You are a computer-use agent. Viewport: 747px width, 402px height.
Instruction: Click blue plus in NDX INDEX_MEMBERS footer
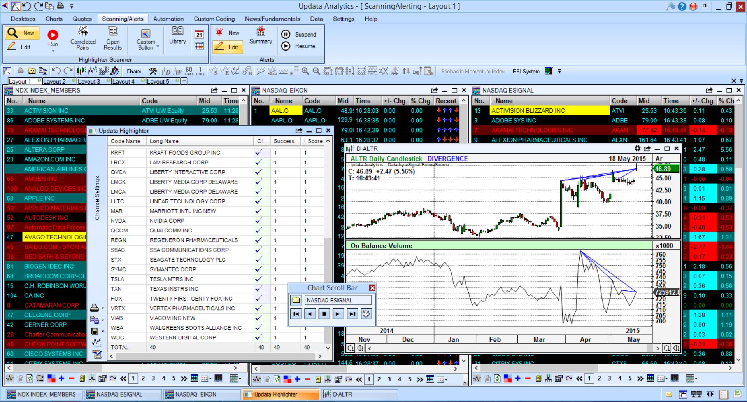coord(61,378)
